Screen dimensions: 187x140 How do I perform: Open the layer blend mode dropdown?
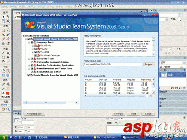(x=184, y=62)
